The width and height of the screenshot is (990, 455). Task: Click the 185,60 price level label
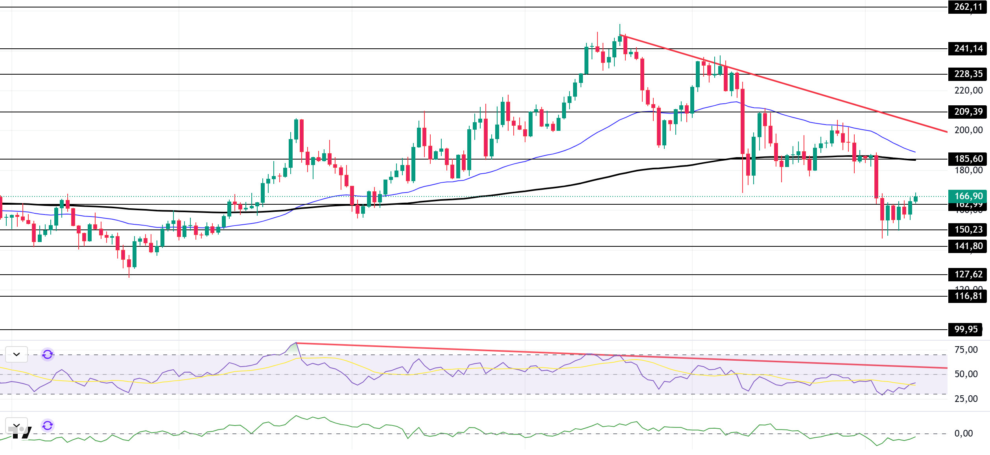(968, 159)
